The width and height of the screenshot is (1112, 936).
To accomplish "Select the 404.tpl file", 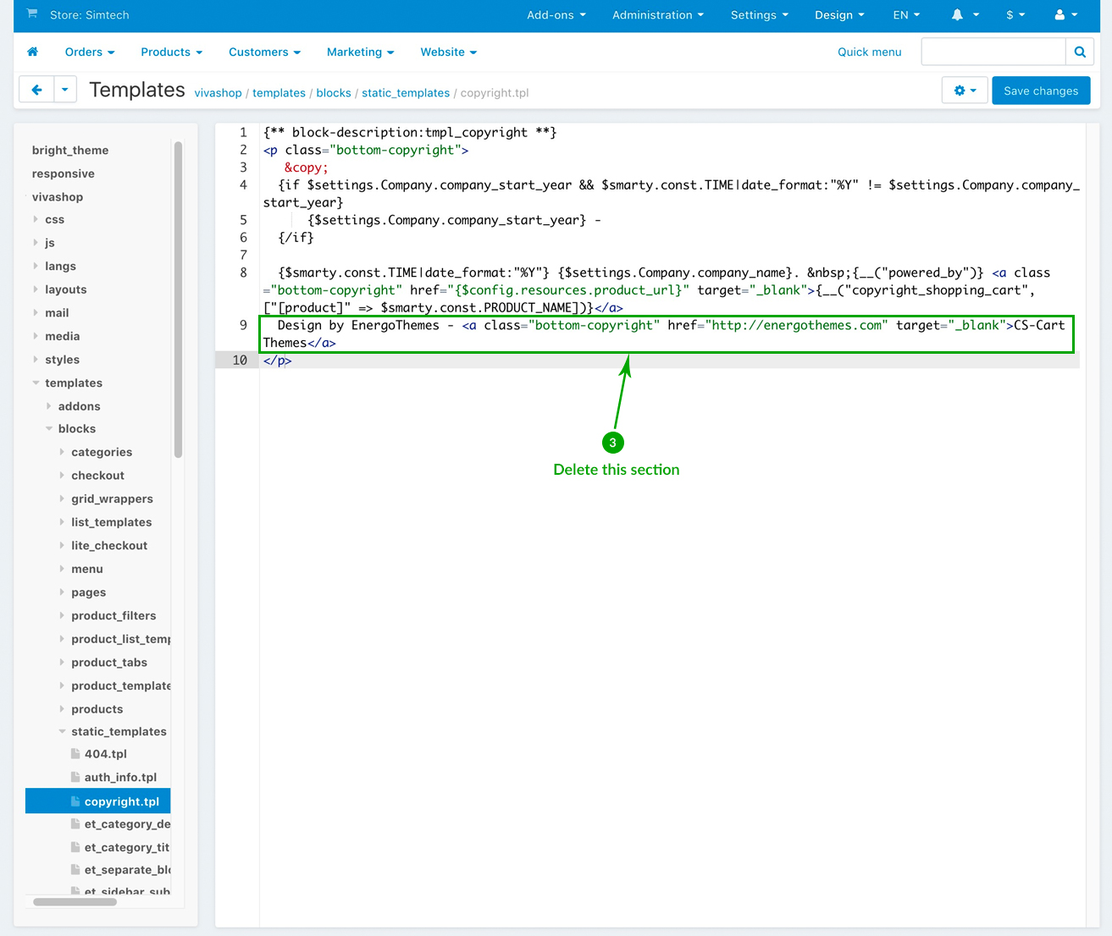I will tap(105, 754).
